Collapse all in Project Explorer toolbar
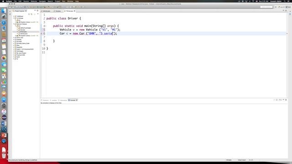This screenshot has width=292, height=164. [29, 14]
